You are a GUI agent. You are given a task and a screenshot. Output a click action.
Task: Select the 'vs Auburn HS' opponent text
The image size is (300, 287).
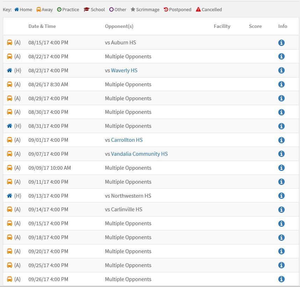121,42
